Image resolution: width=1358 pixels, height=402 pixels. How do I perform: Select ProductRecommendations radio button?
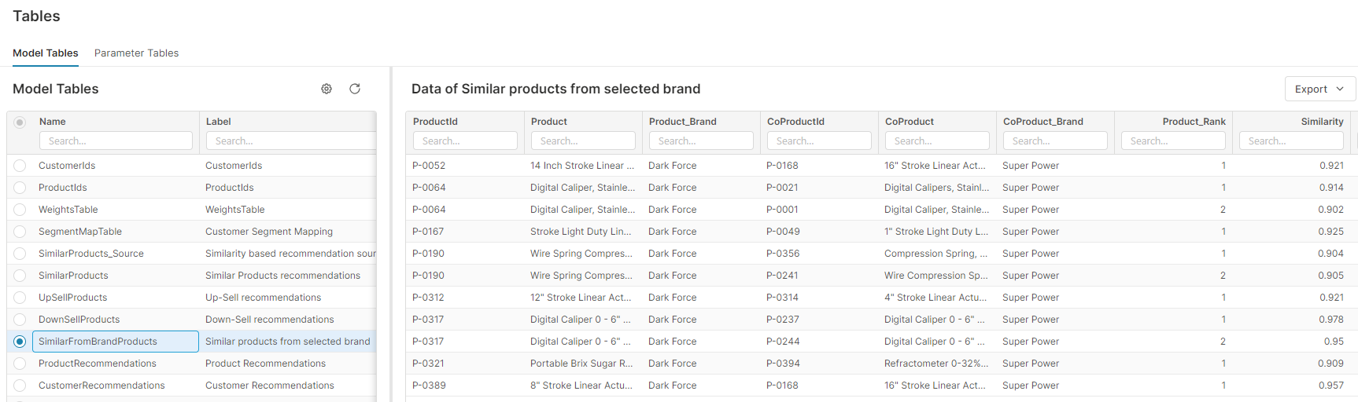point(20,364)
